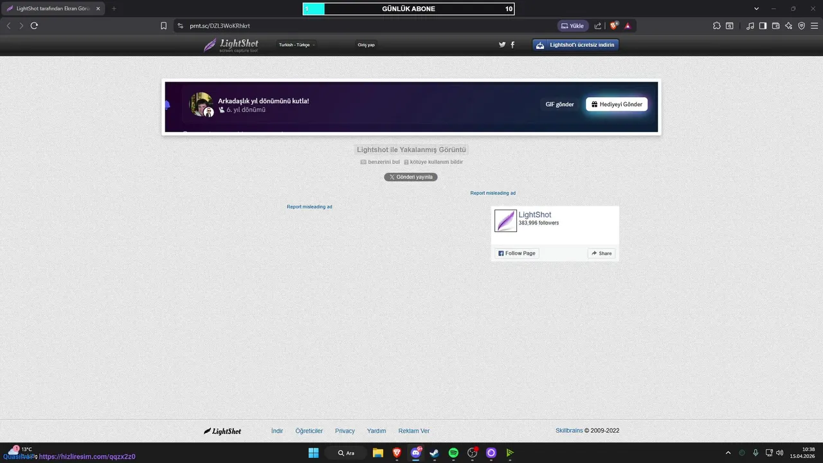Open the Brave Shields lion icon

(614, 26)
